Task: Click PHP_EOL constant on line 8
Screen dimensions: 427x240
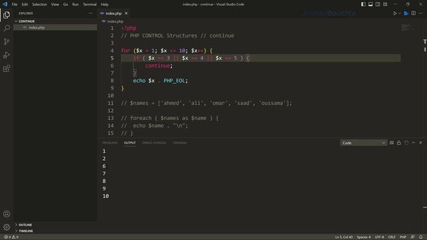Action: [174, 81]
